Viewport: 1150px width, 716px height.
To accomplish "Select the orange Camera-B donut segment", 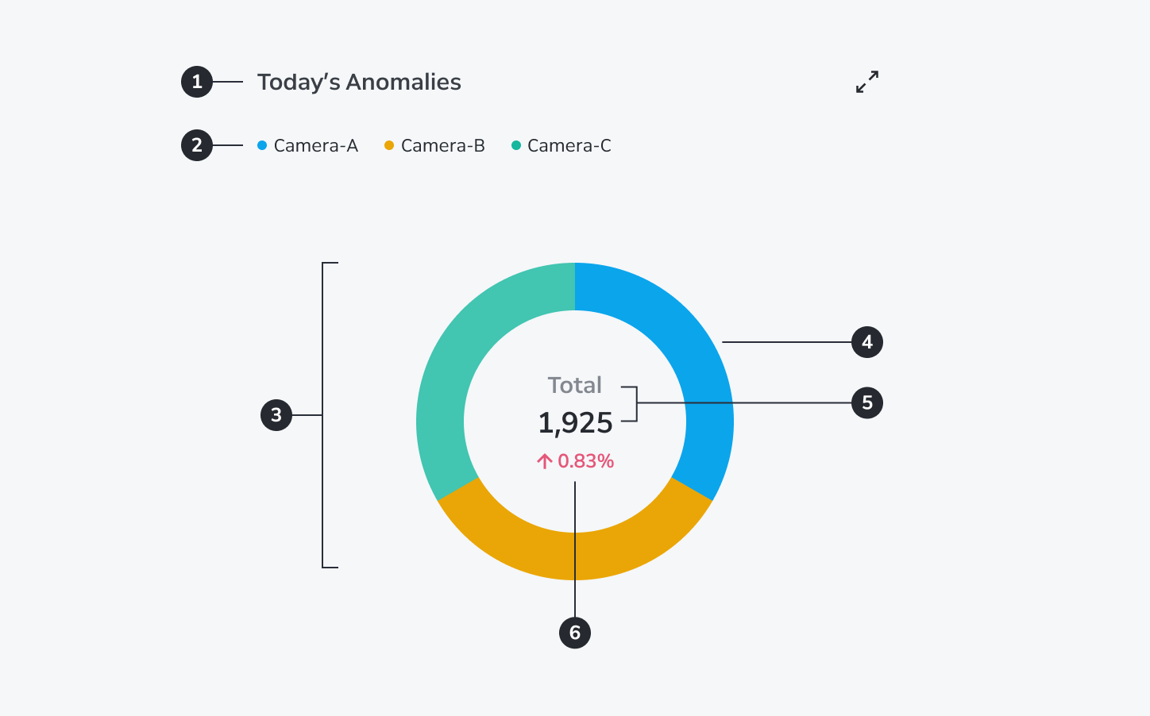I will coord(575,556).
